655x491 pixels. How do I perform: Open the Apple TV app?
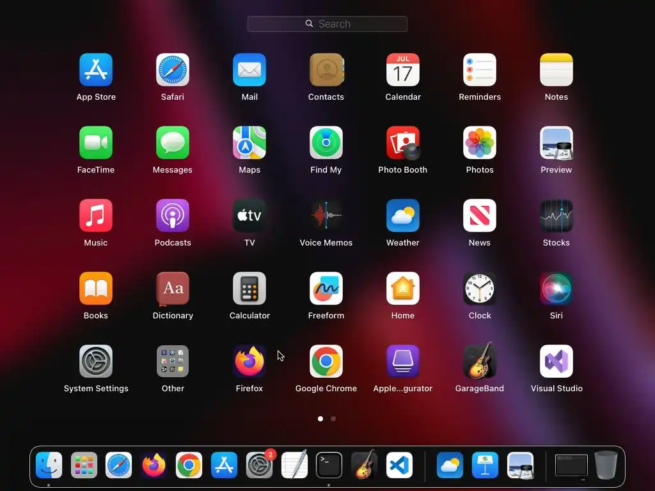[249, 215]
